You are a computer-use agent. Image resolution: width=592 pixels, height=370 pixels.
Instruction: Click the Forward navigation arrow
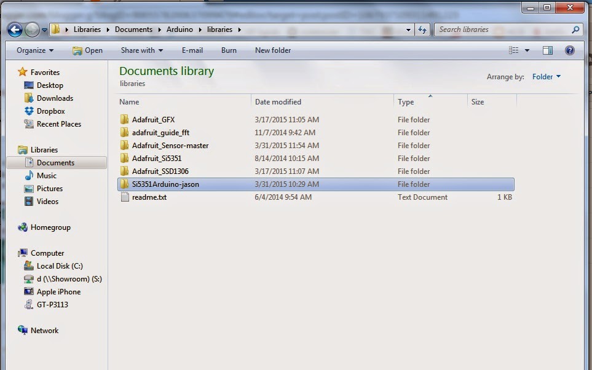tap(32, 30)
